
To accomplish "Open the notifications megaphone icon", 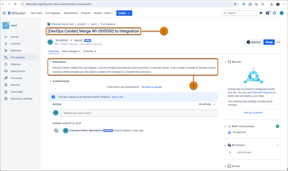I will [x=260, y=13].
